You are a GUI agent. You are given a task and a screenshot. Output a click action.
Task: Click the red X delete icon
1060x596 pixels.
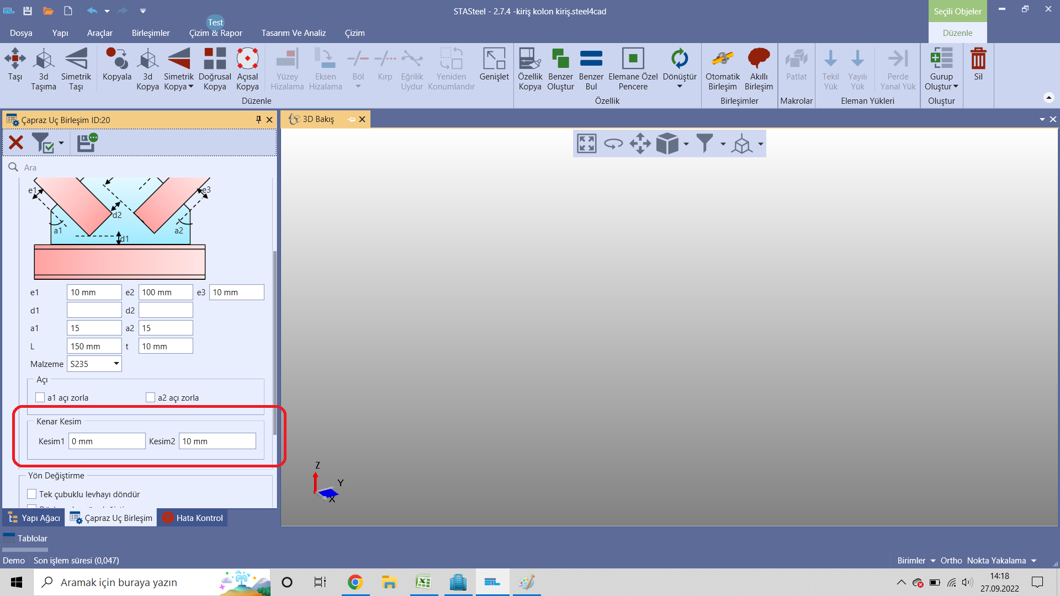16,143
